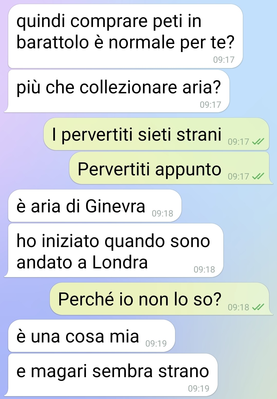Tap the 09:19 timestamp beside 'è una cosa mia'
Image resolution: width=277 pixels, height=399 pixels.
click(156, 343)
